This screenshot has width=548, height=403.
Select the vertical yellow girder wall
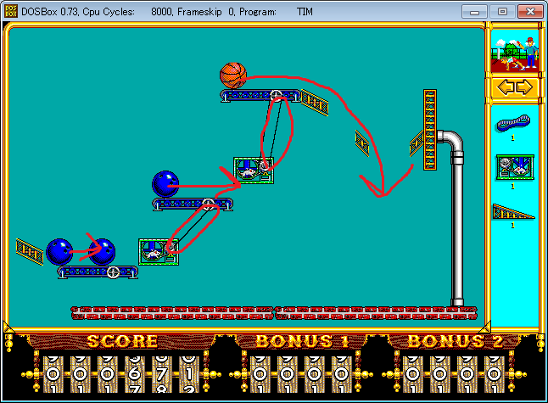430,130
